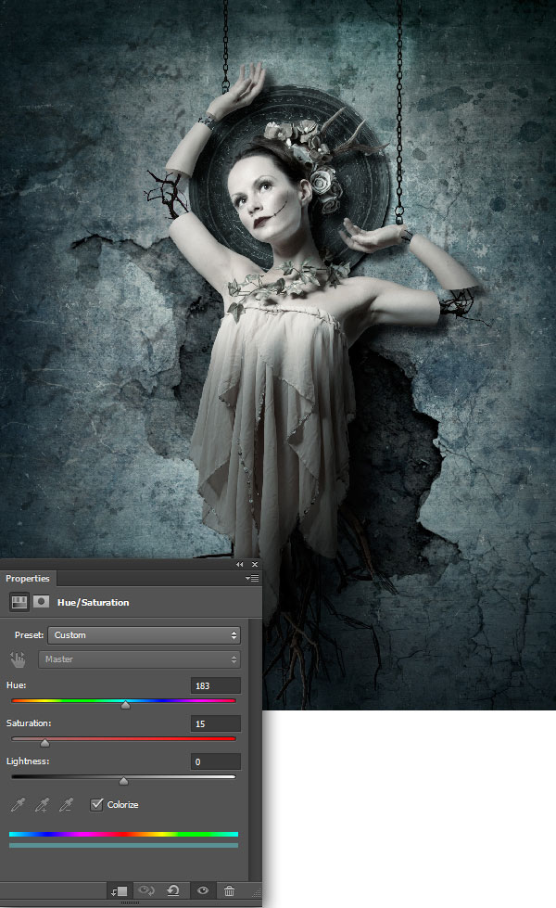
Task: Activate the on-image targeted adjustment hand tool
Action: coord(18,659)
